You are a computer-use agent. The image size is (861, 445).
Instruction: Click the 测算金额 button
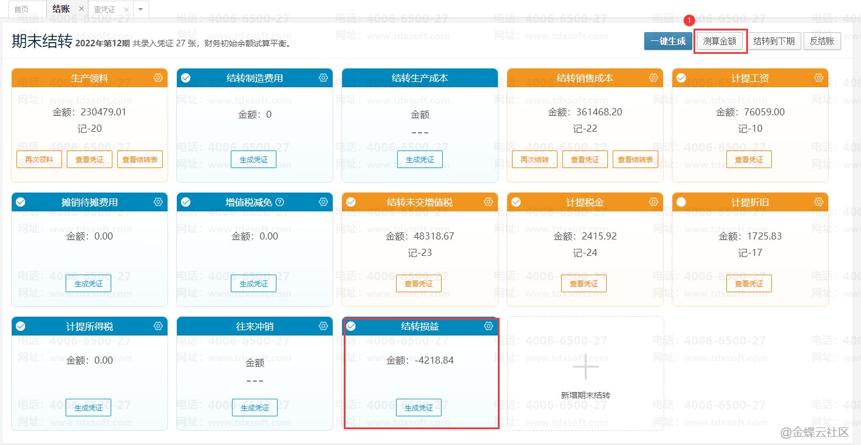pyautogui.click(x=720, y=42)
